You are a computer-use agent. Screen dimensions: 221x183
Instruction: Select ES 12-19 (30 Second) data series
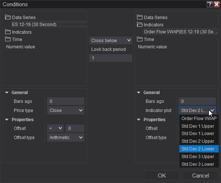(34, 25)
